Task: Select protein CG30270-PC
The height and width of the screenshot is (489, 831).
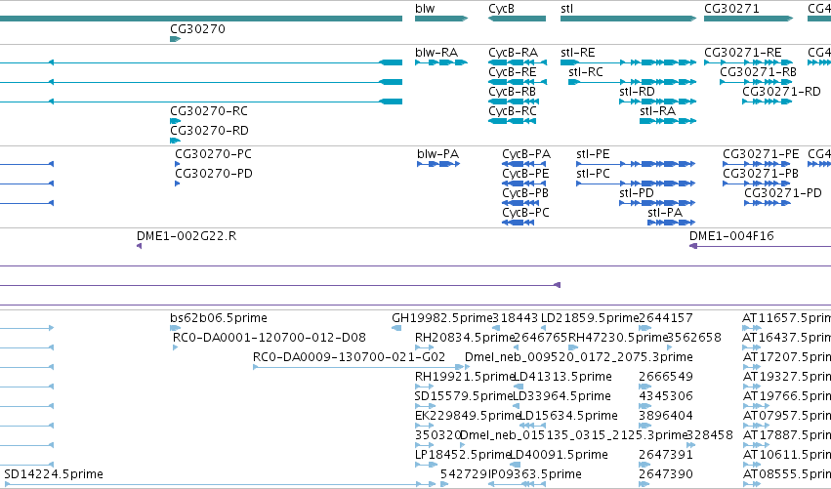Action: (x=214, y=154)
